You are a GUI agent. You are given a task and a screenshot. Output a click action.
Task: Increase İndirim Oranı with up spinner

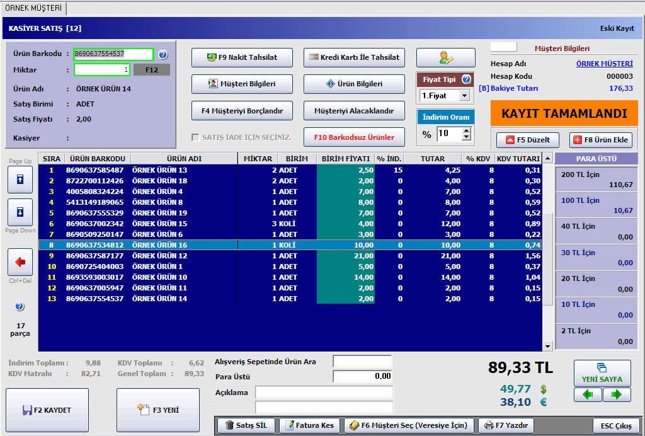click(466, 130)
